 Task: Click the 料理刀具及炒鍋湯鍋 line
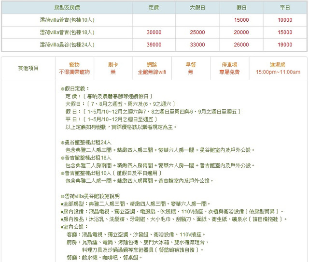[x=143, y=250]
